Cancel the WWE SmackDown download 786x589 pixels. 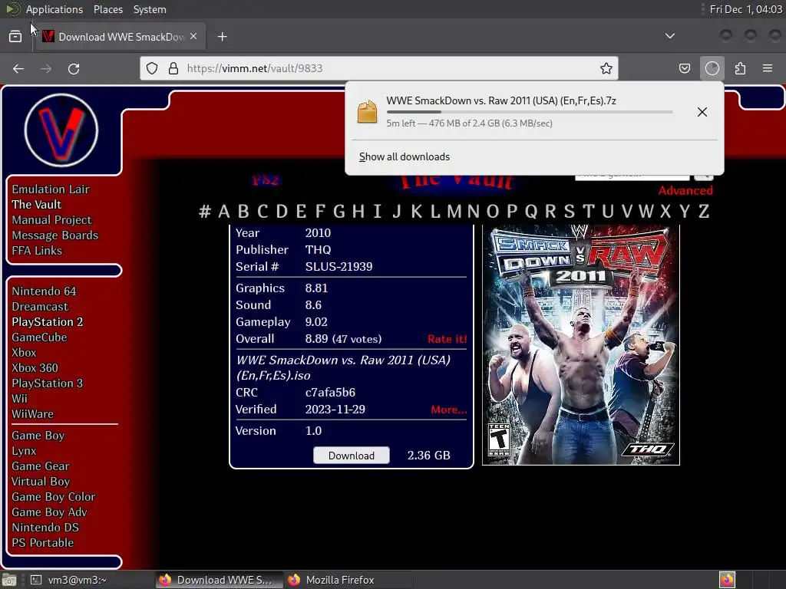point(702,112)
